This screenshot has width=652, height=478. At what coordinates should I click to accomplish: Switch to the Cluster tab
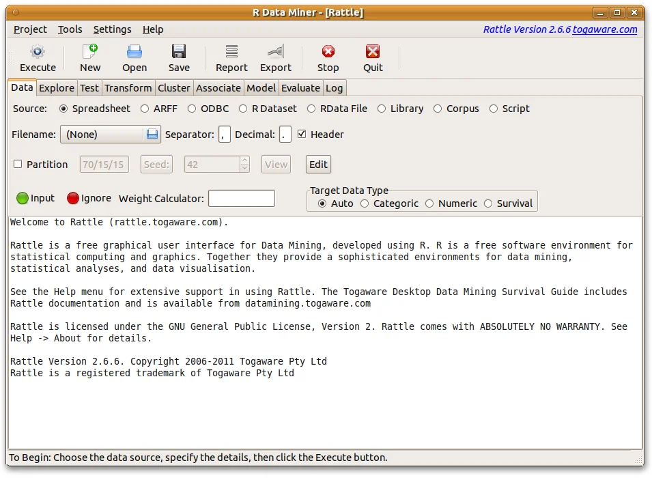coord(174,88)
